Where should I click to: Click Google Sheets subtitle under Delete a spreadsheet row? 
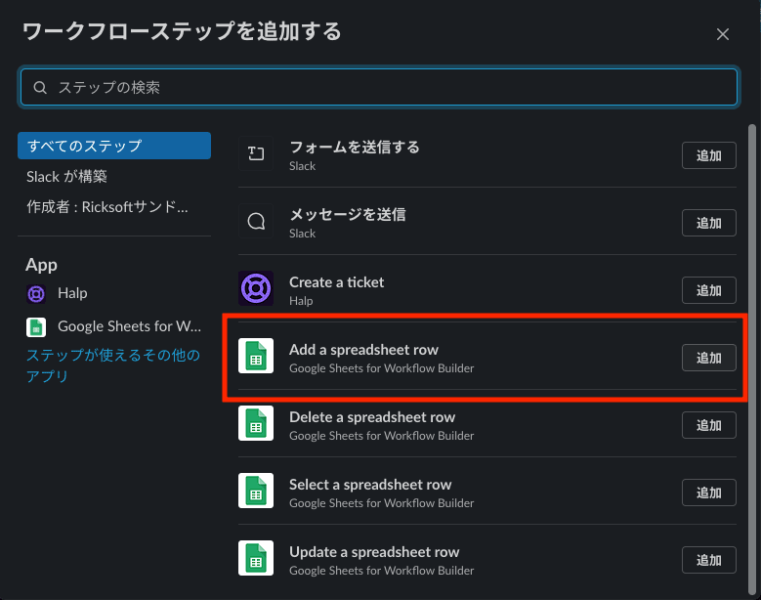[x=381, y=436]
